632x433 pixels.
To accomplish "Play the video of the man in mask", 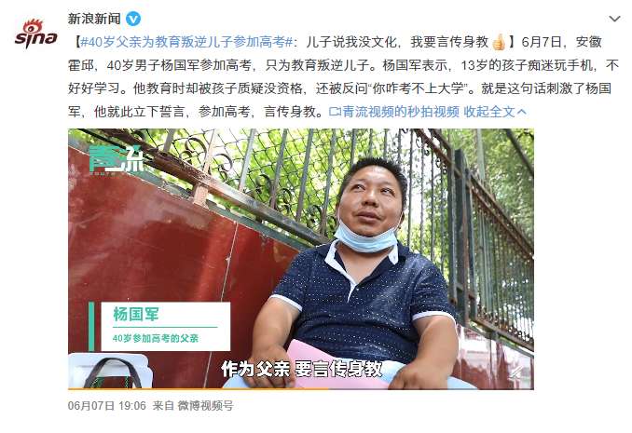I will pos(301,259).
